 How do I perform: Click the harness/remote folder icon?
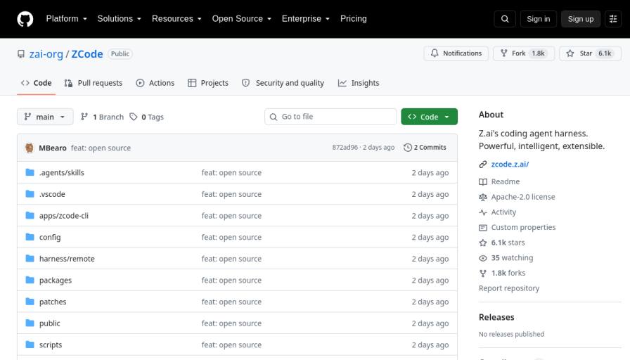[x=30, y=258]
